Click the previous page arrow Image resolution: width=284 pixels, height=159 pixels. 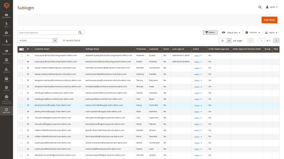(250, 41)
